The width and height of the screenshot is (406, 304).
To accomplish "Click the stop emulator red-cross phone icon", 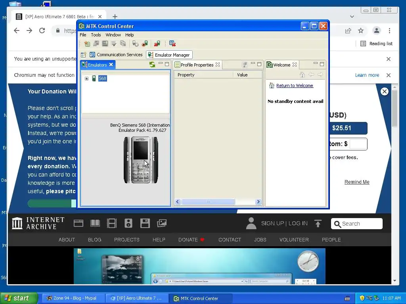I will click(x=157, y=44).
